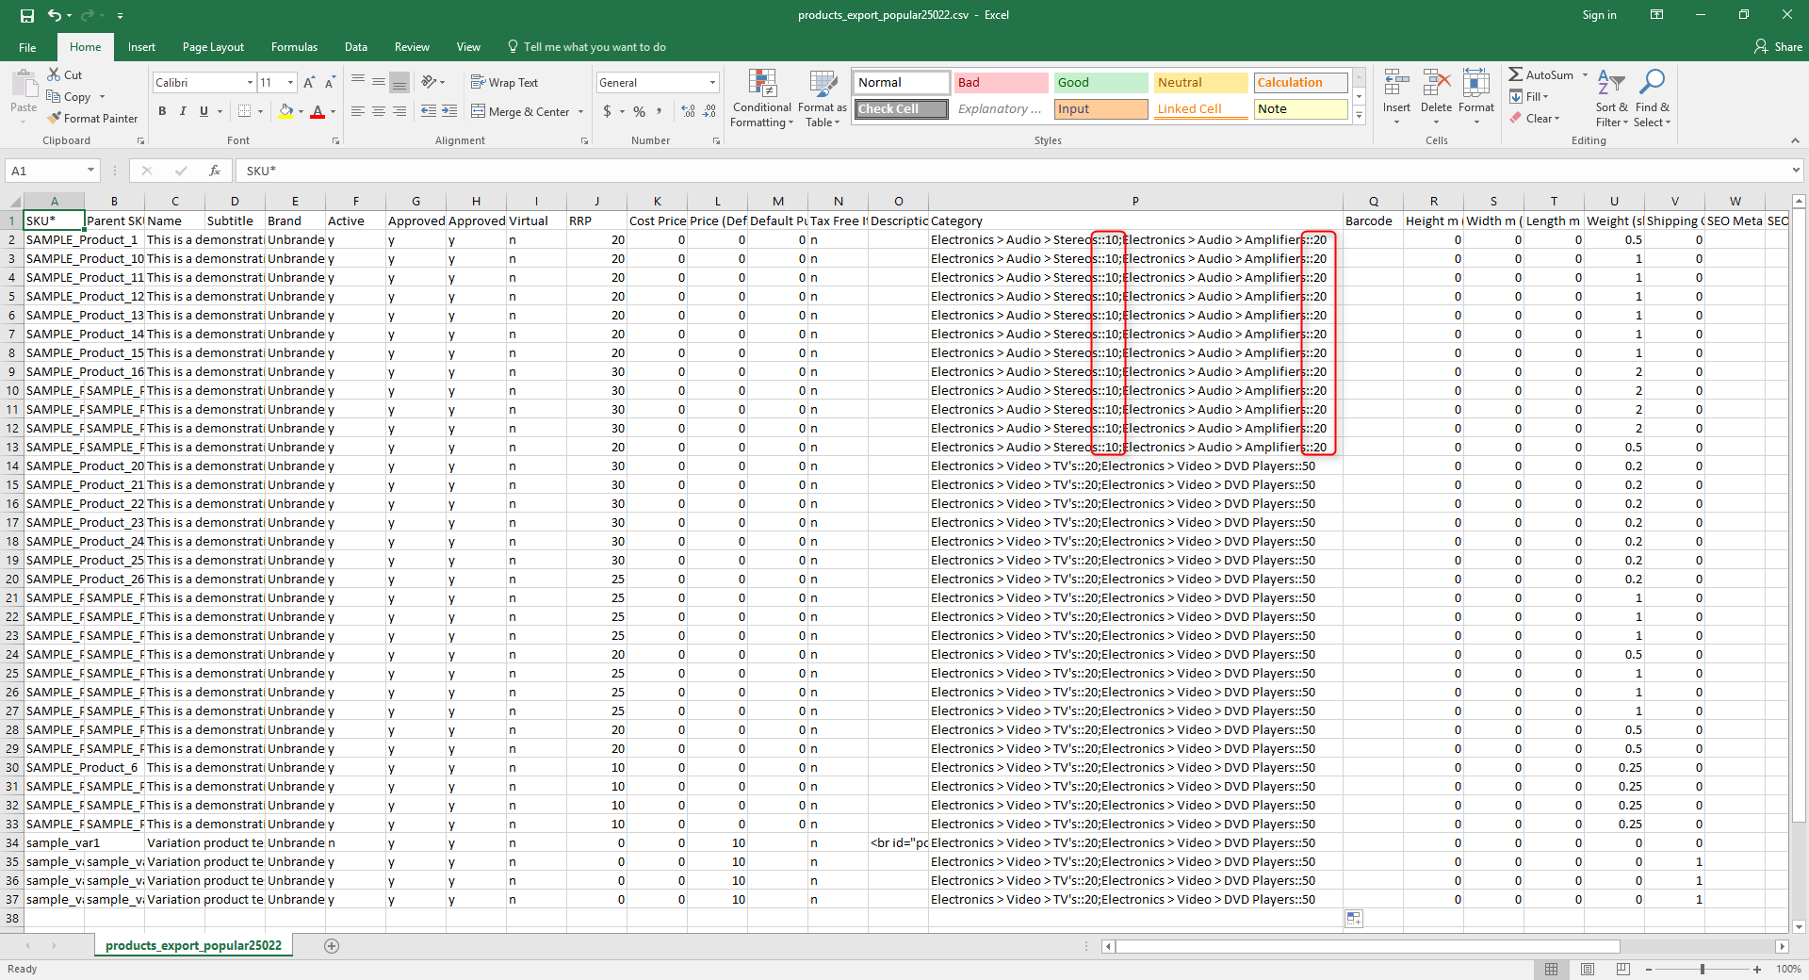Image resolution: width=1809 pixels, height=980 pixels.
Task: Add a new sheet with plus icon
Action: 332,945
